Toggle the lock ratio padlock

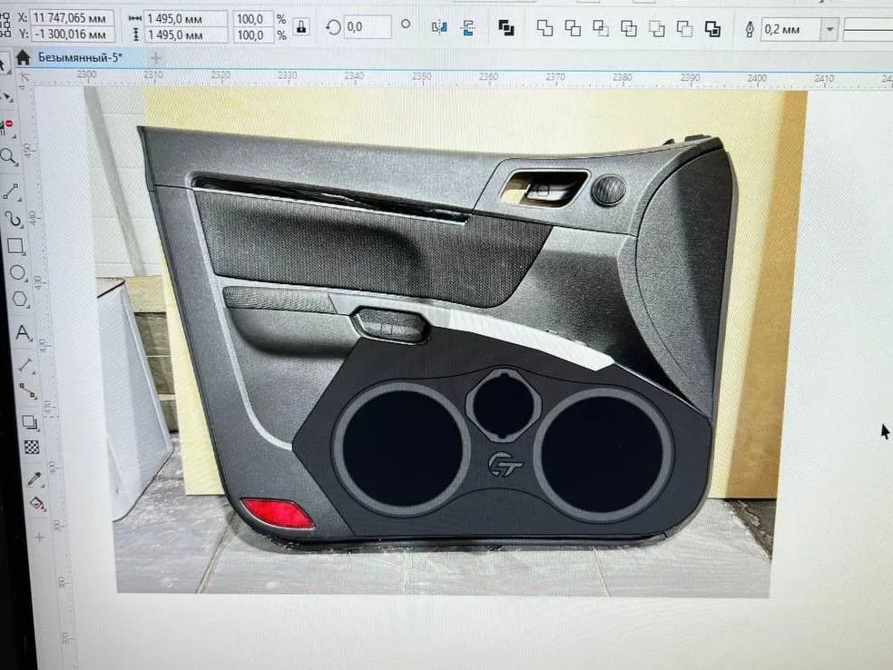coord(302,27)
